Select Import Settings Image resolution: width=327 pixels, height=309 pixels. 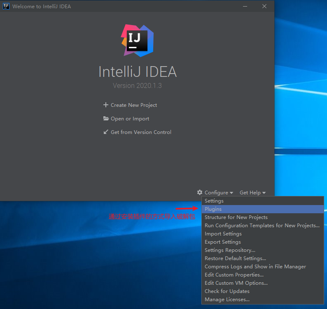tap(263, 234)
